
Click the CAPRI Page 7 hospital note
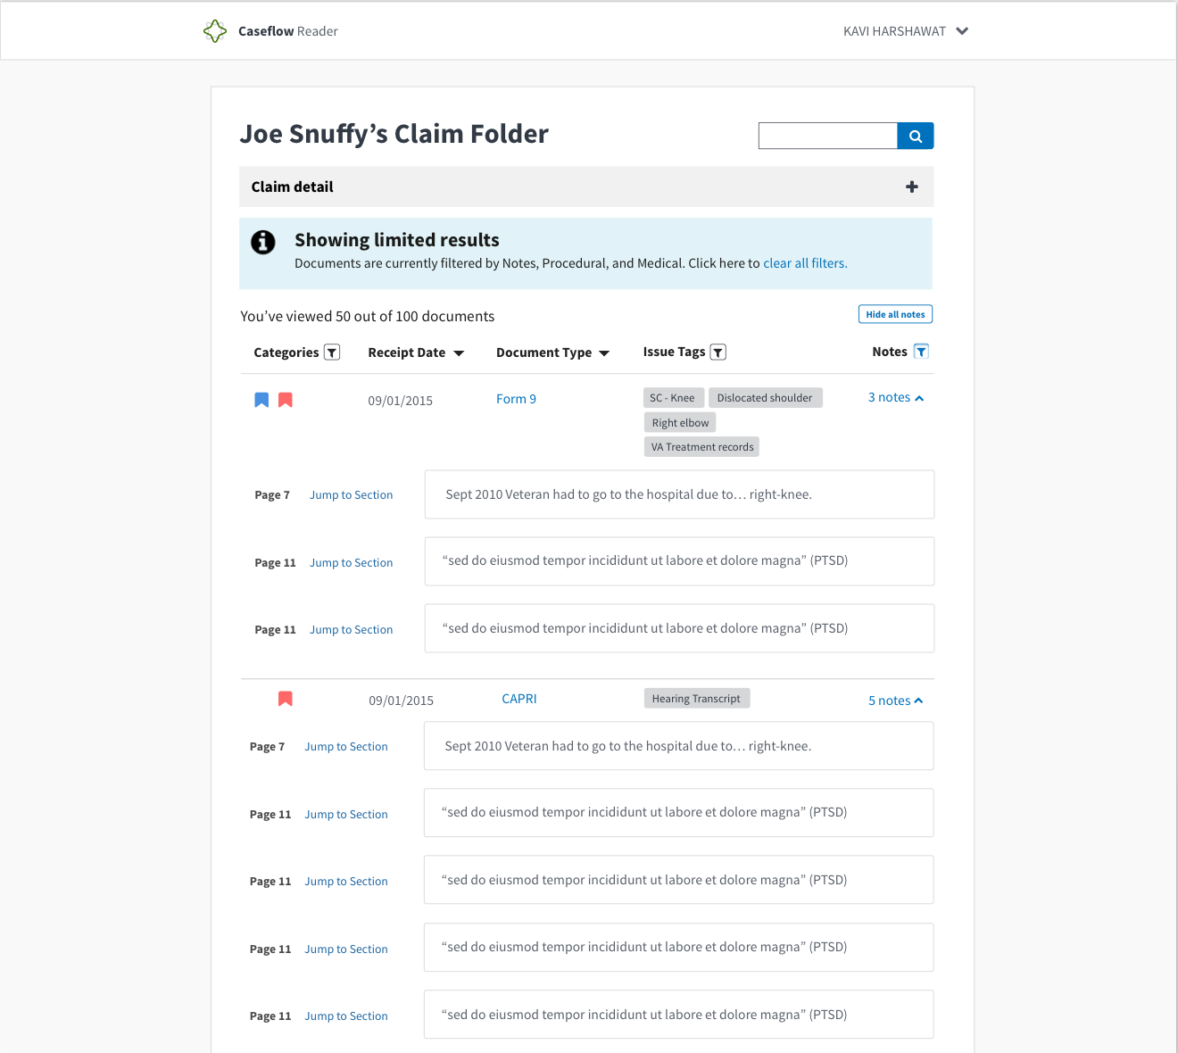pos(678,746)
